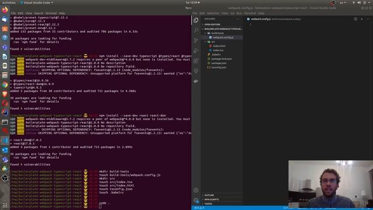
Task: Click the split editor right icon
Action: (356, 19)
